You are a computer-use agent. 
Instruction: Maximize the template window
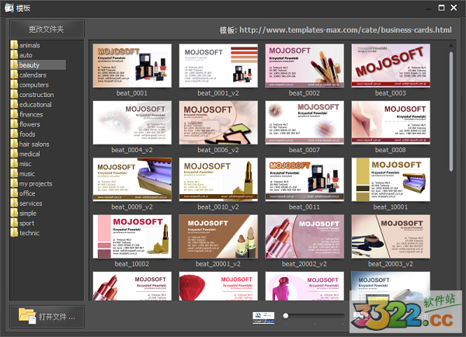click(x=442, y=8)
